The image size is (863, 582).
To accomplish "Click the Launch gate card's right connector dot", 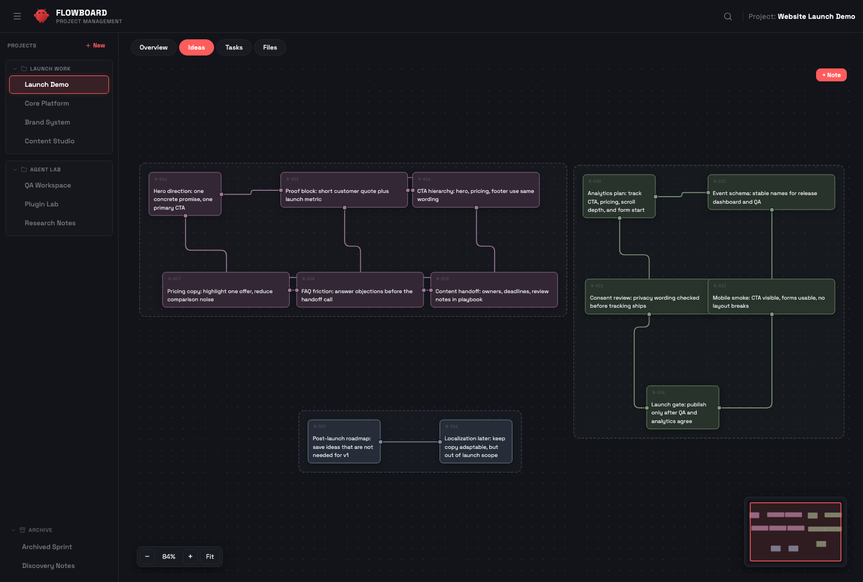I will [719, 408].
